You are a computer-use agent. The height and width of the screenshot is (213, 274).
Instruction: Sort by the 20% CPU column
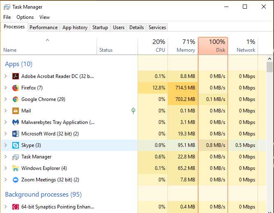coord(153,46)
